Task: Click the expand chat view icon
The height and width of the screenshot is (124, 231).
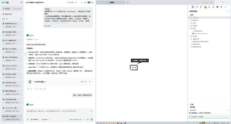Action: (x=82, y=2)
